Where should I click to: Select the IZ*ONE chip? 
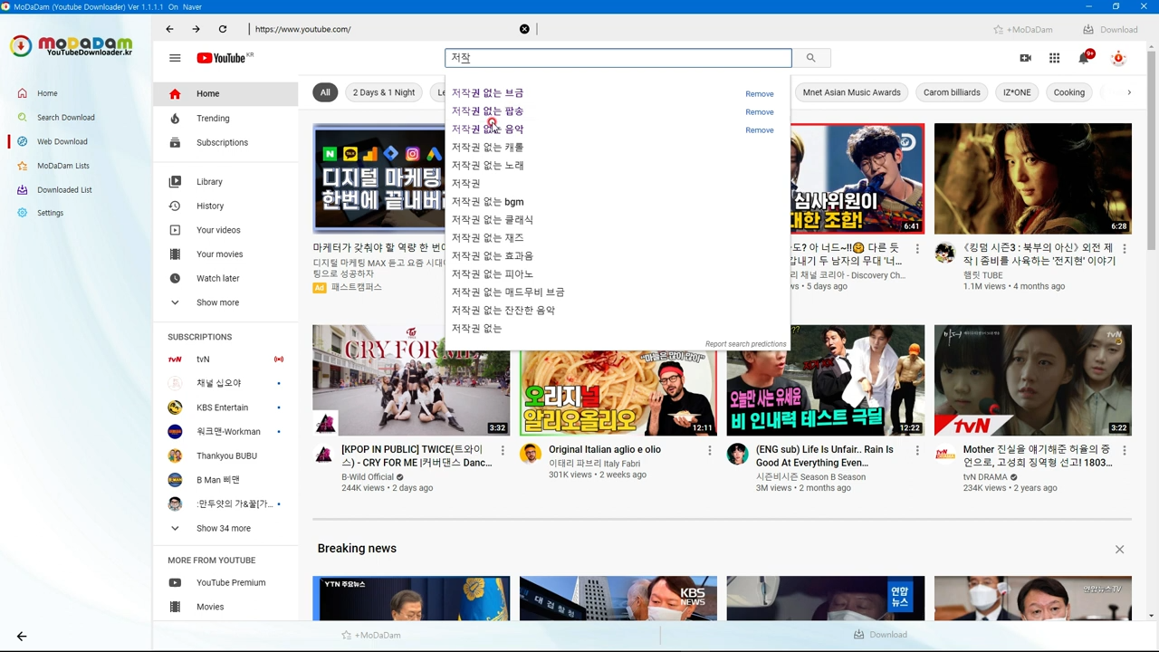pyautogui.click(x=1017, y=92)
